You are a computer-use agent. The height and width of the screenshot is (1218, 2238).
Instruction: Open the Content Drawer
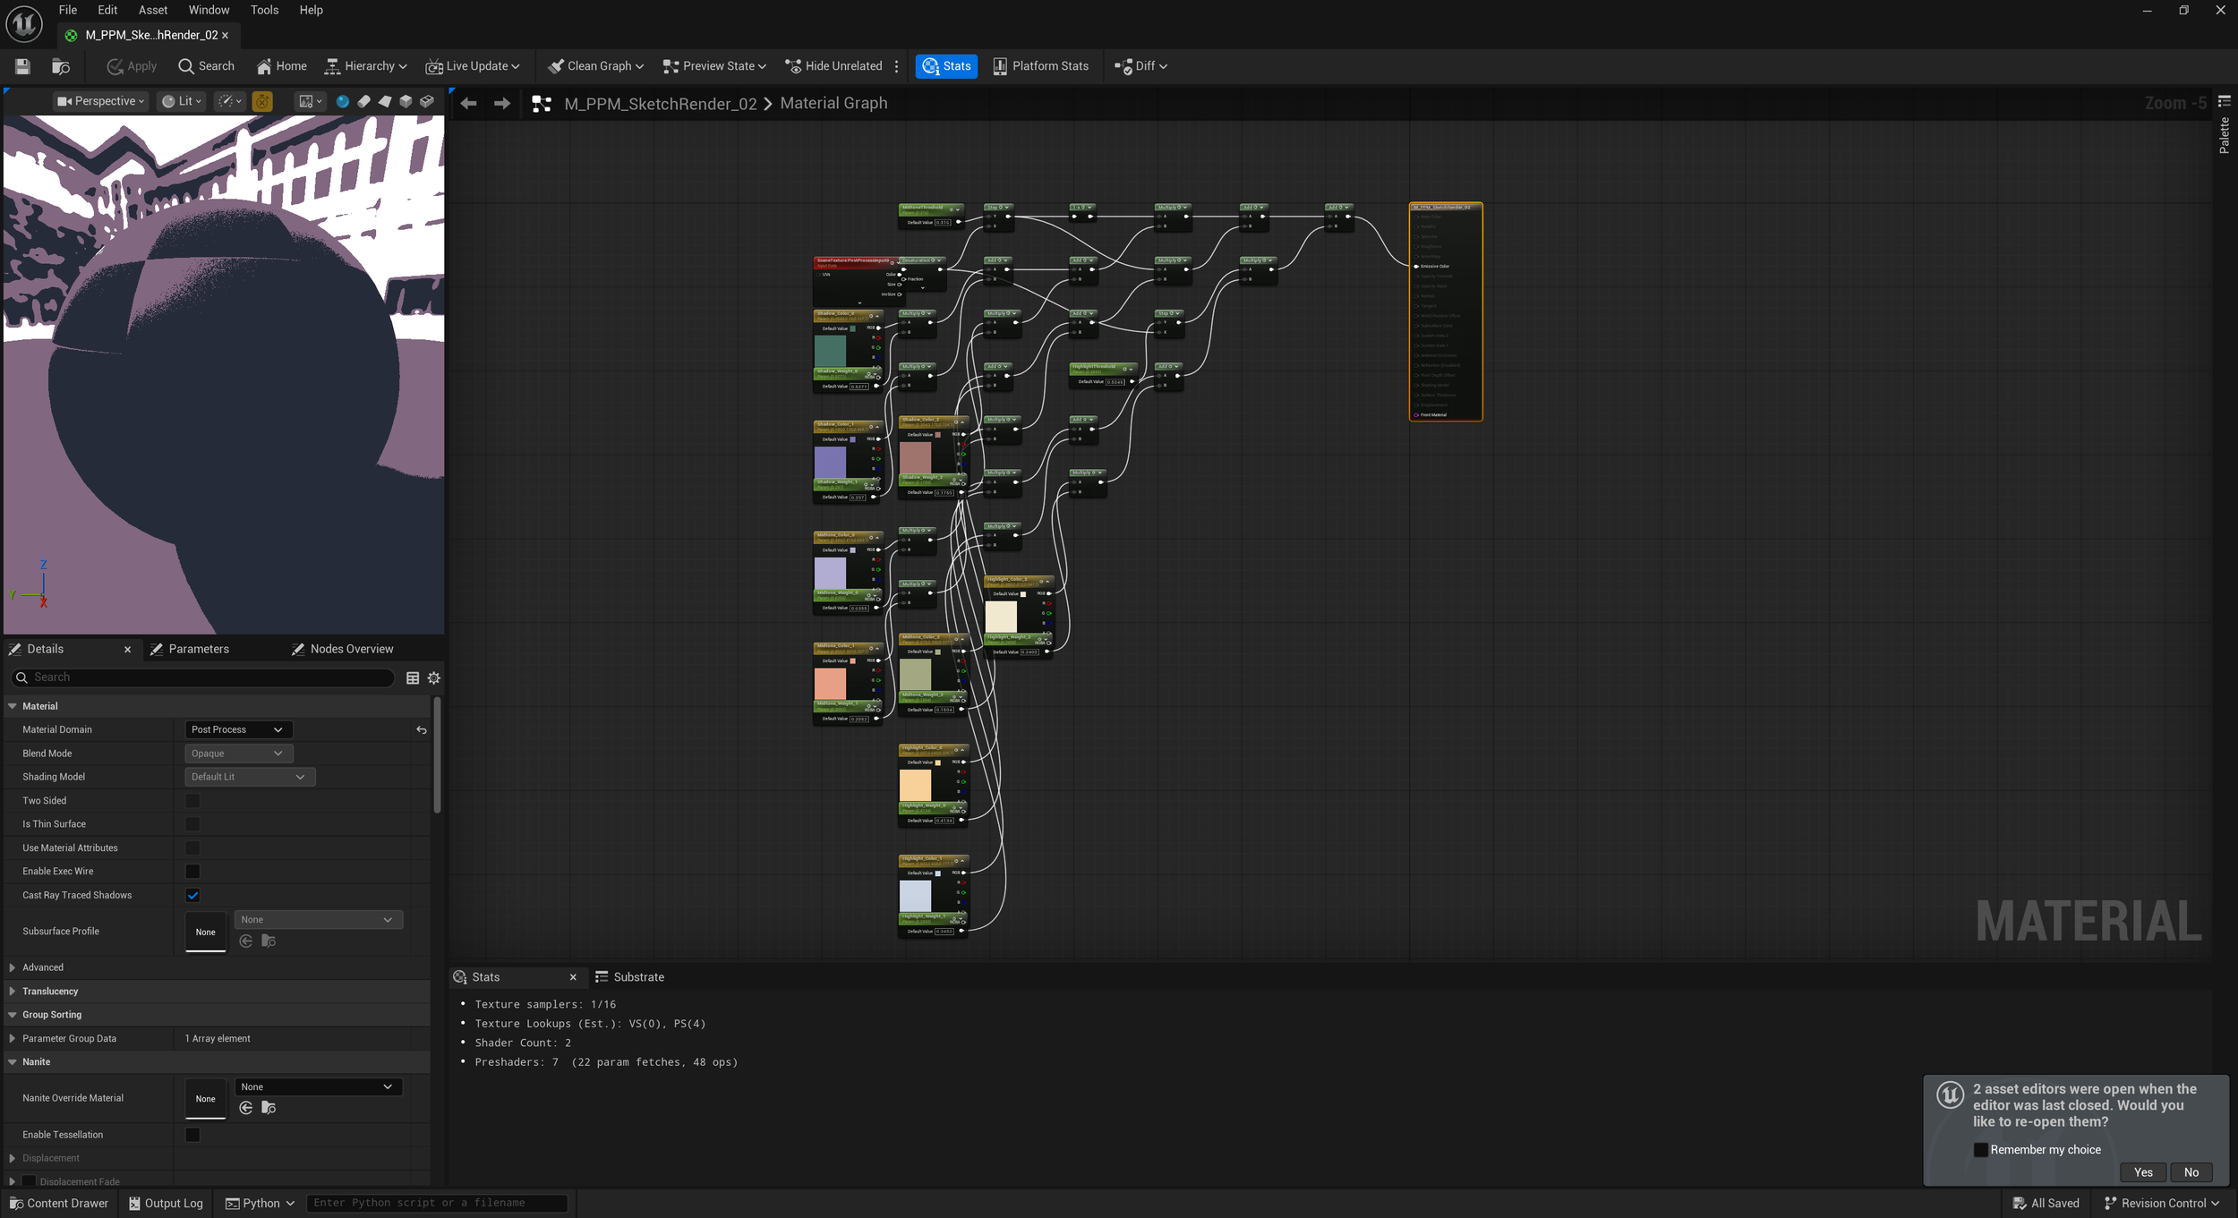tap(59, 1203)
